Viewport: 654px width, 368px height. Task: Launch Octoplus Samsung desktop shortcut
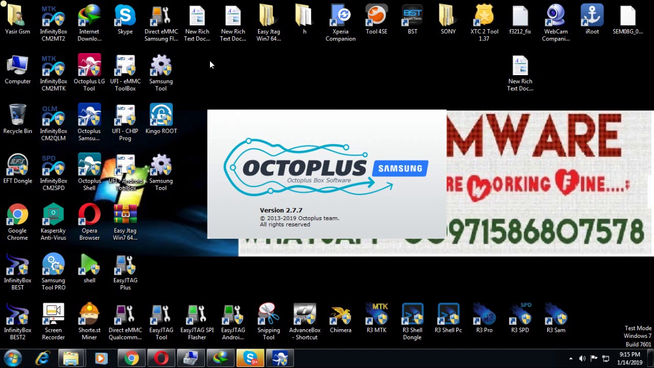click(89, 123)
